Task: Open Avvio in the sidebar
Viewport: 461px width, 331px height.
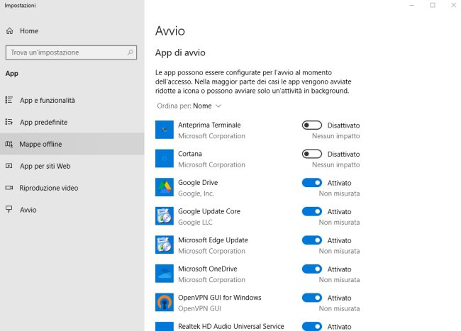Action: coord(28,211)
